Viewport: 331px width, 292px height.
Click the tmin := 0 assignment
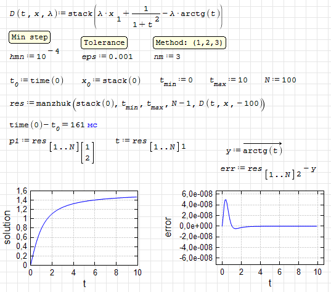tap(176, 81)
